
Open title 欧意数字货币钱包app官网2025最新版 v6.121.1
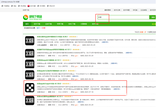tap(54, 49)
